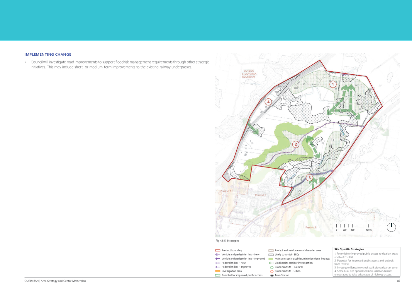412x291 pixels.
Task: Click the north arrow compass on map
Action: 391,227
